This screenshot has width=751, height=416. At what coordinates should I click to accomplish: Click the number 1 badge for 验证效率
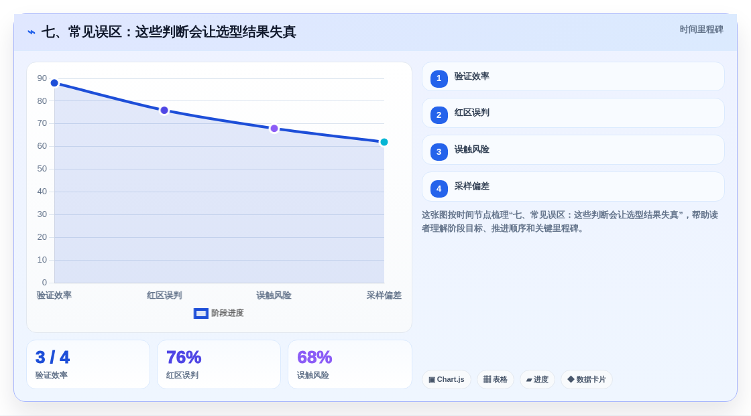point(439,78)
